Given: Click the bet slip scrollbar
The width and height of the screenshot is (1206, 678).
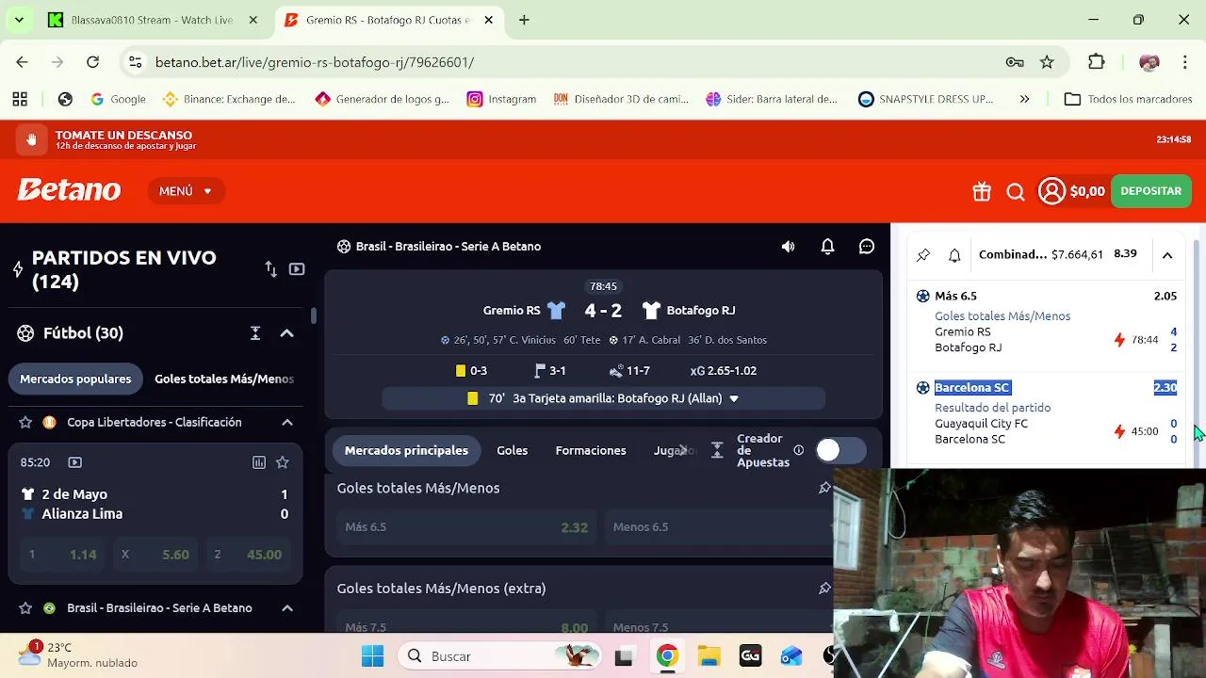Looking at the screenshot, I should (x=1198, y=353).
